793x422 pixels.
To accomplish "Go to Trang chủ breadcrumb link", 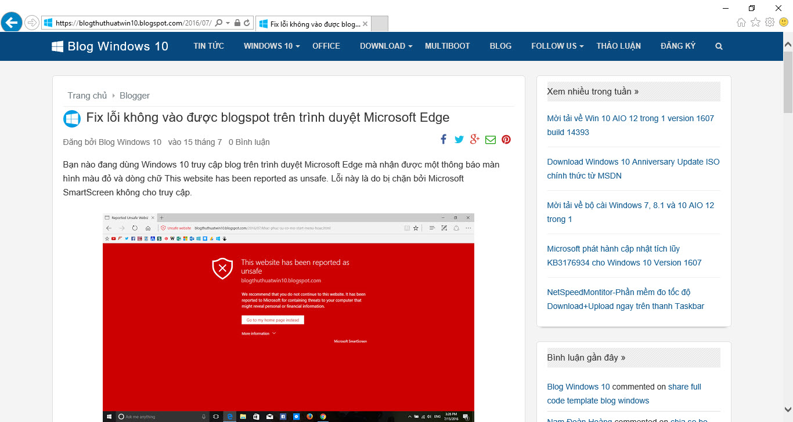I will [x=87, y=96].
